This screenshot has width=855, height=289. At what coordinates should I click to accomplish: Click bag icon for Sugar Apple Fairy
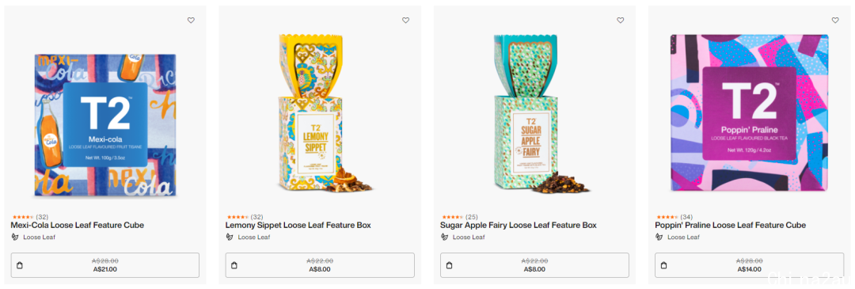point(450,265)
